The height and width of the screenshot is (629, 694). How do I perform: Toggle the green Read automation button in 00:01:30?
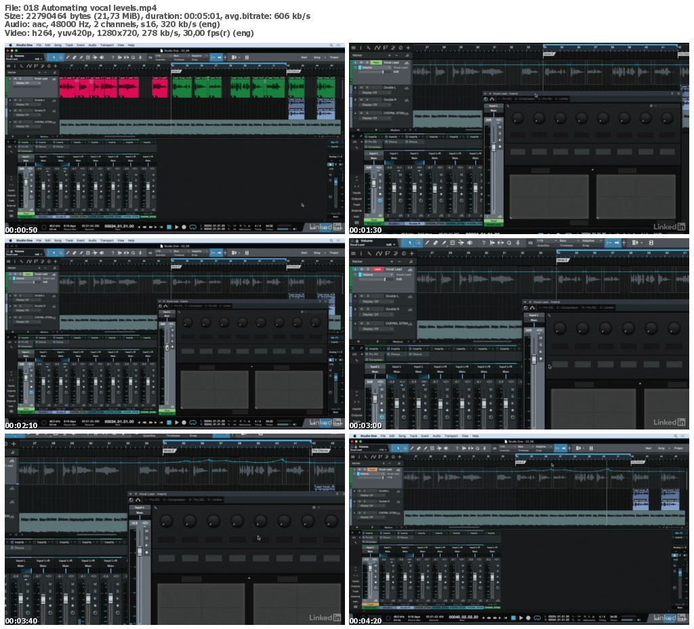click(376, 62)
